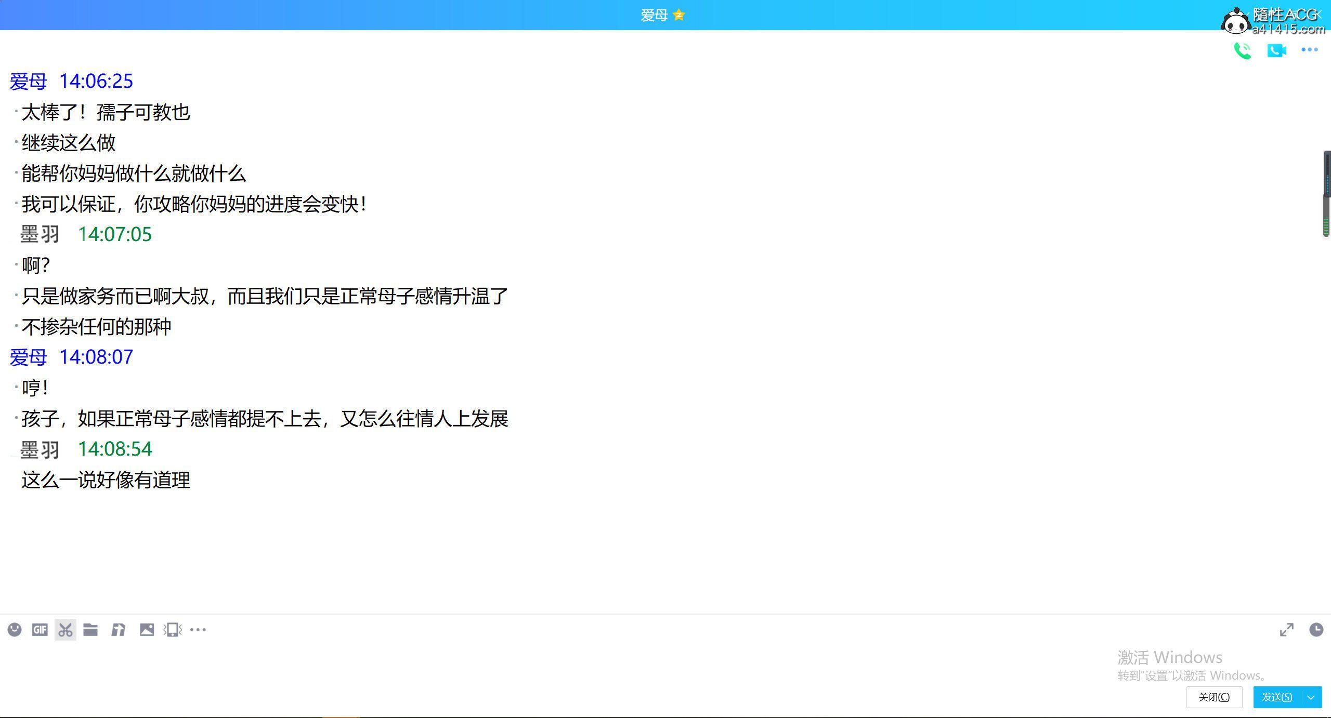Open the emoji picker
1331x718 pixels.
tap(15, 630)
